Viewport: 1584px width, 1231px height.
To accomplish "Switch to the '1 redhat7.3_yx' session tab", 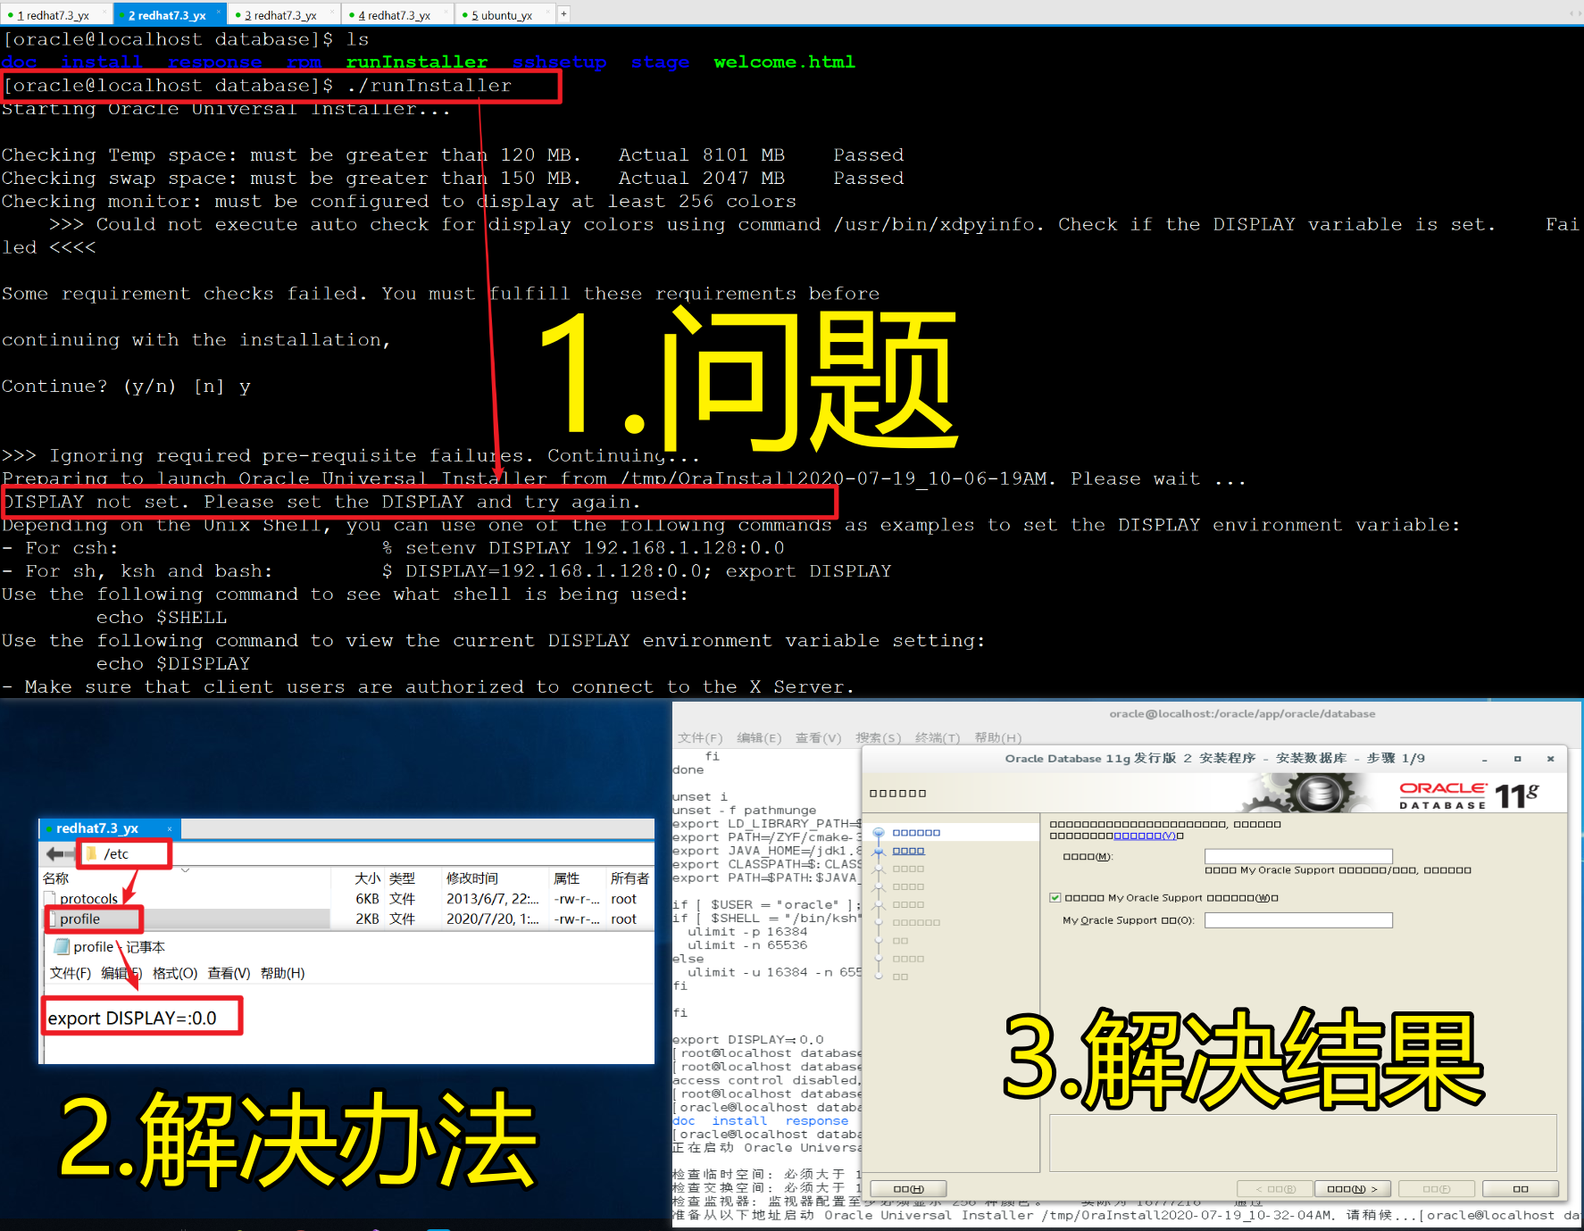I will point(54,15).
